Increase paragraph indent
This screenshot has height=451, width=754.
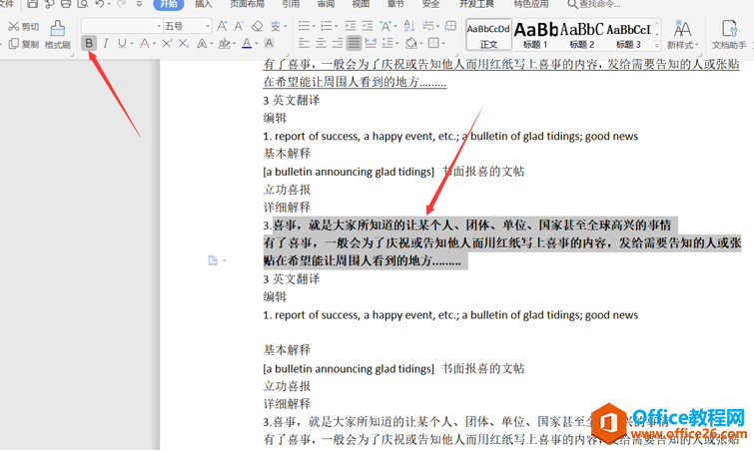(x=368, y=26)
